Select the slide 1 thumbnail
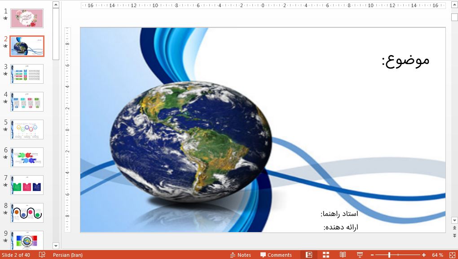The height and width of the screenshot is (259, 458). [x=27, y=18]
